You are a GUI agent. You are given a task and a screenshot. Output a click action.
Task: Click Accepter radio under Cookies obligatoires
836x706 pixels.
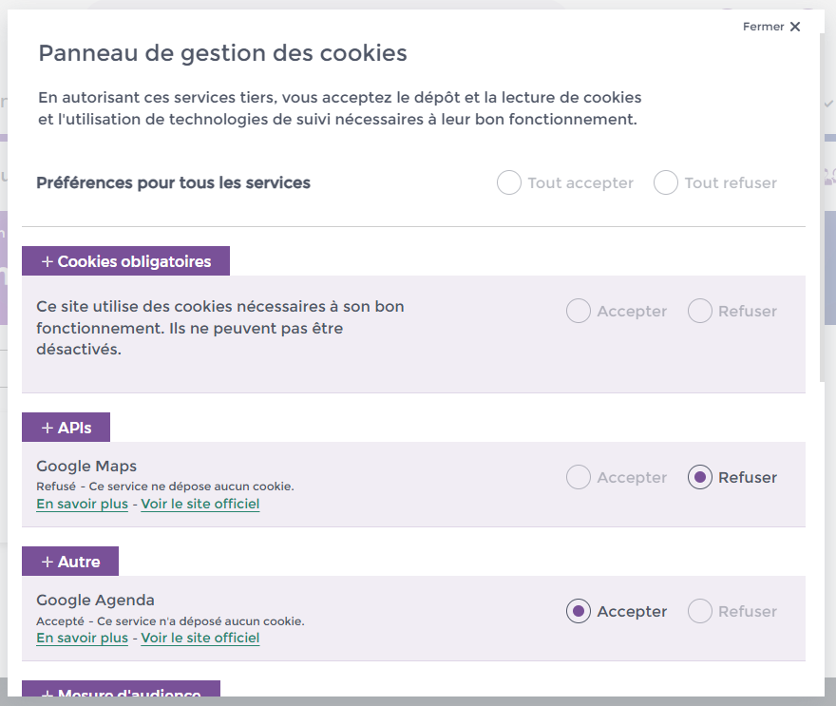coord(578,311)
